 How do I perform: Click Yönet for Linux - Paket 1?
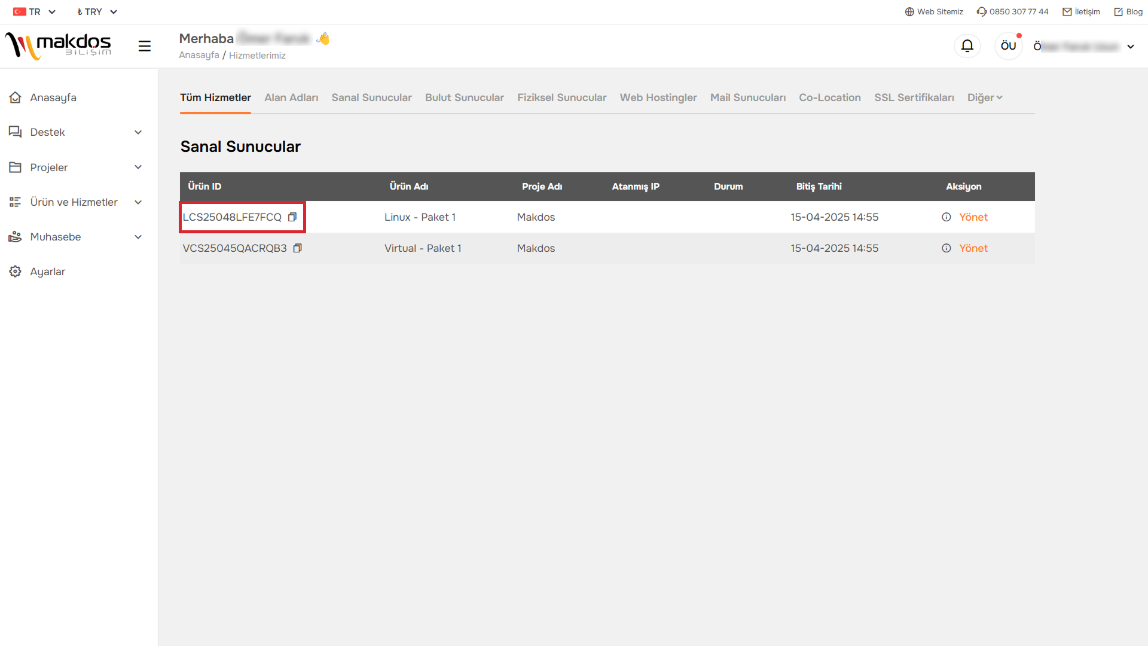tap(973, 217)
